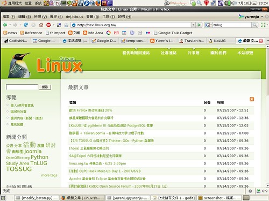Open the OLPC Hack Meet-Up Day 1 article

(105, 171)
